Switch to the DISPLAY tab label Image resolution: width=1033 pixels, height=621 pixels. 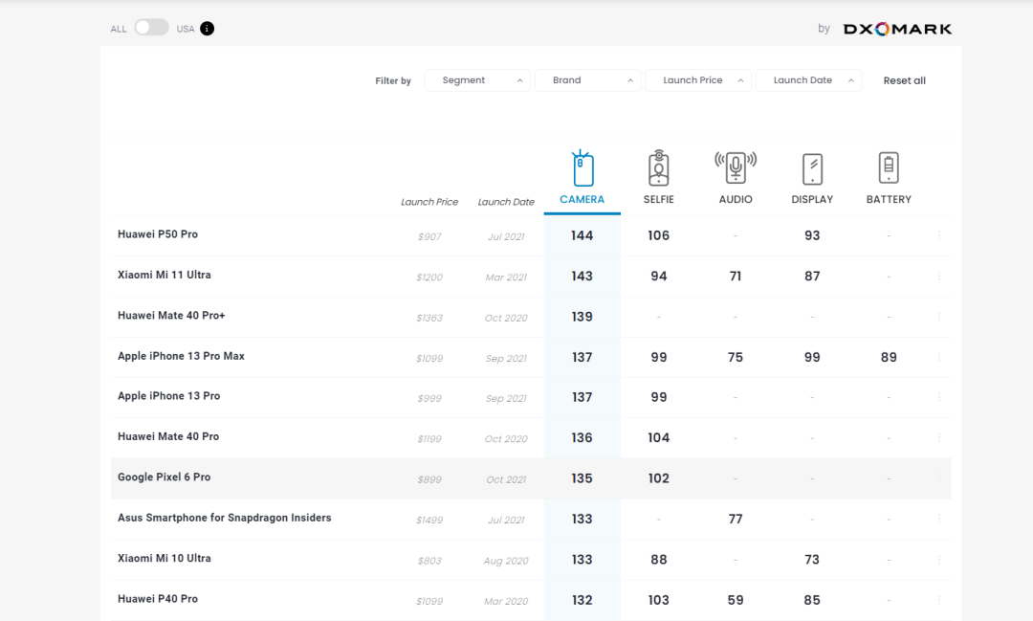[x=812, y=200]
